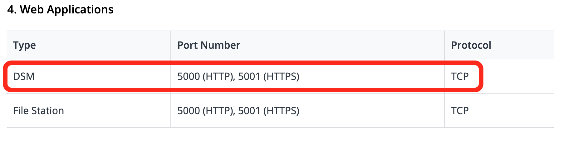The image size is (568, 141).
Task: Click the word "Applications" in the heading
Action: (x=80, y=10)
